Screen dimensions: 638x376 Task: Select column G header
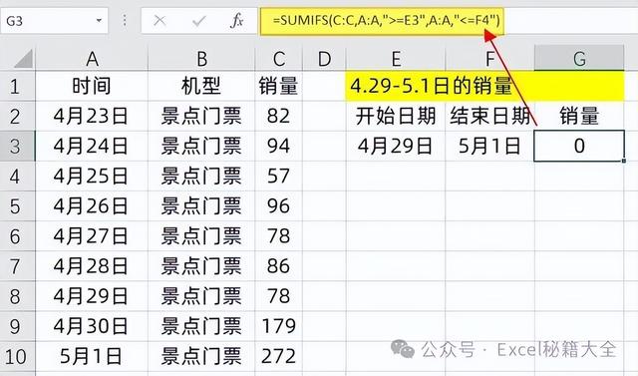[x=579, y=59]
